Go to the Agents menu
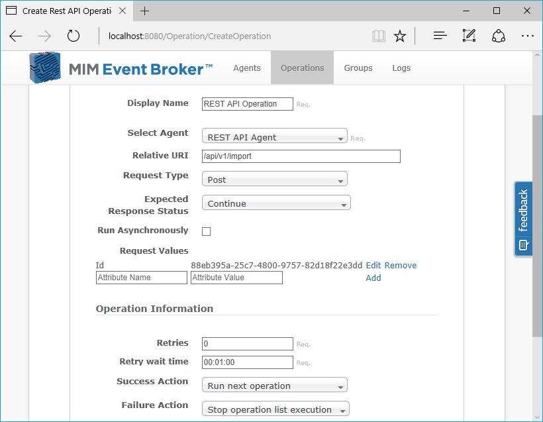This screenshot has height=422, width=543. [247, 68]
